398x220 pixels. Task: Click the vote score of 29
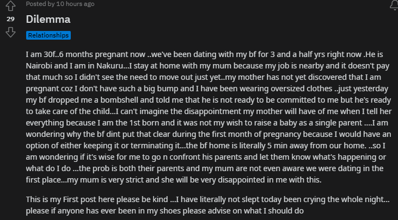tap(10, 19)
